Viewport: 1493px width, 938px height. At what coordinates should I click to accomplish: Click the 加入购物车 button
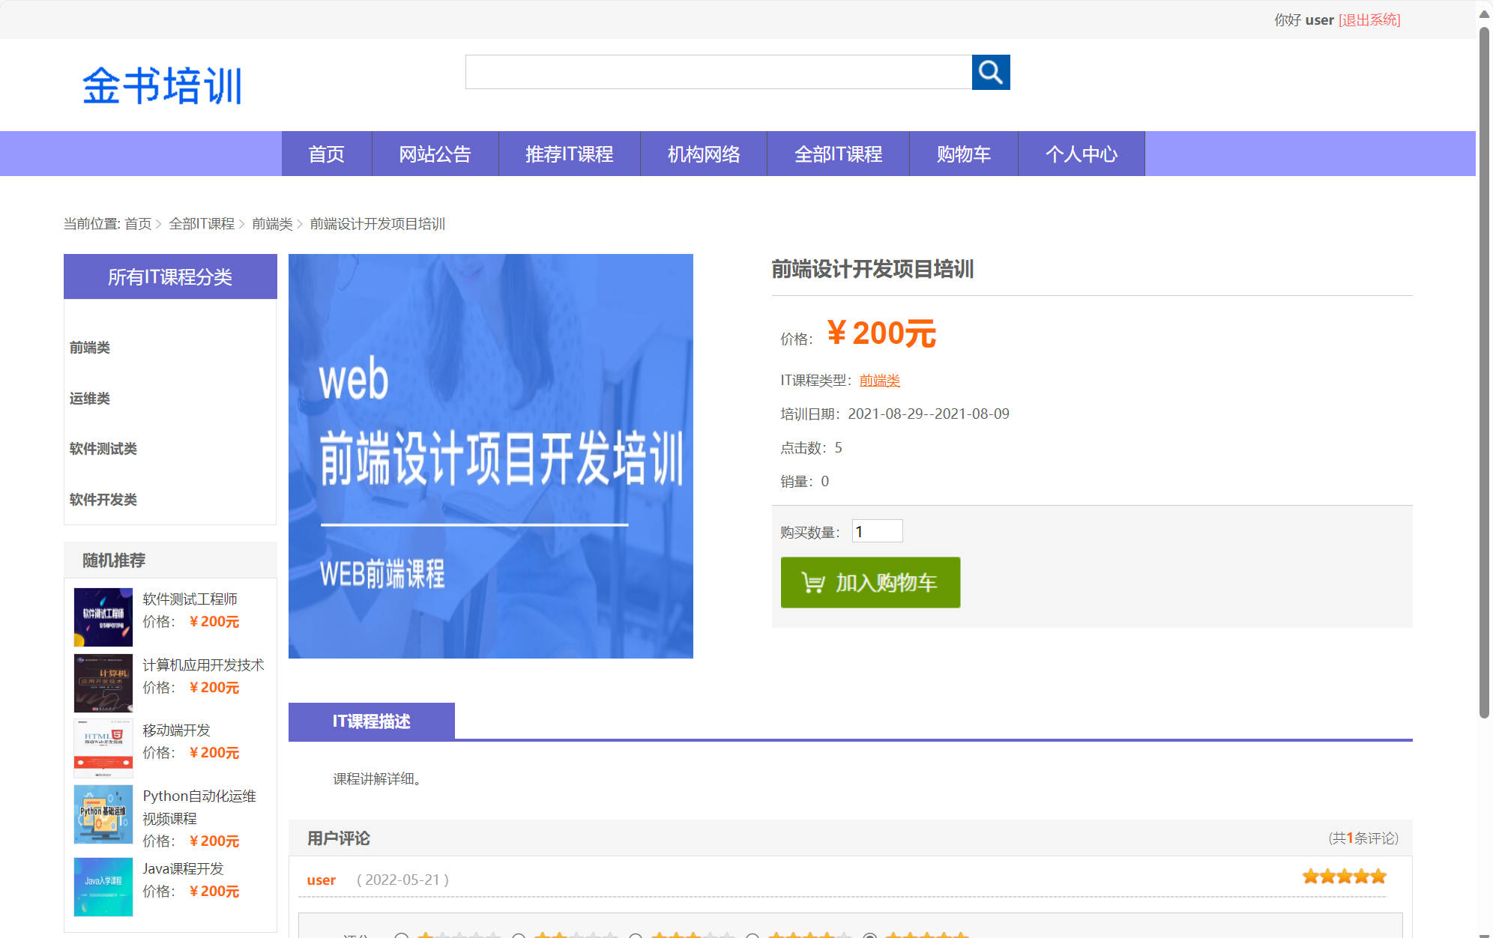click(x=870, y=583)
